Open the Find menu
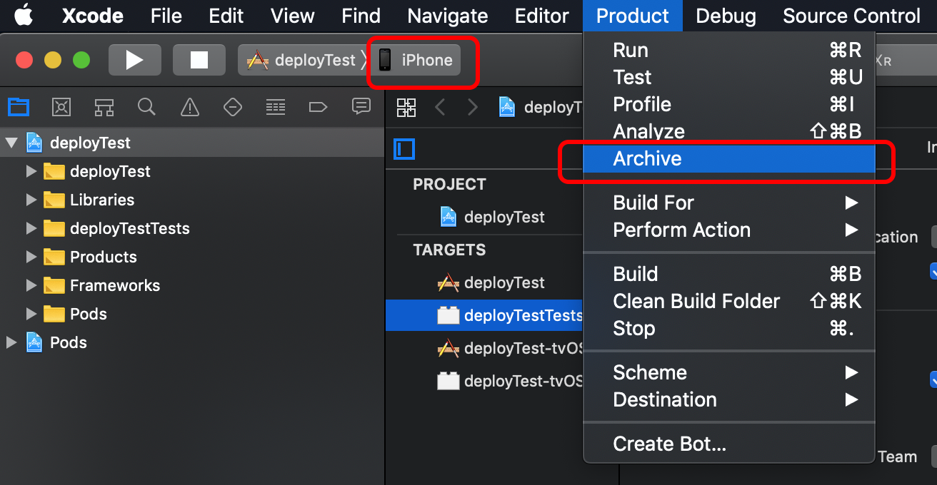This screenshot has height=485, width=937. [361, 16]
